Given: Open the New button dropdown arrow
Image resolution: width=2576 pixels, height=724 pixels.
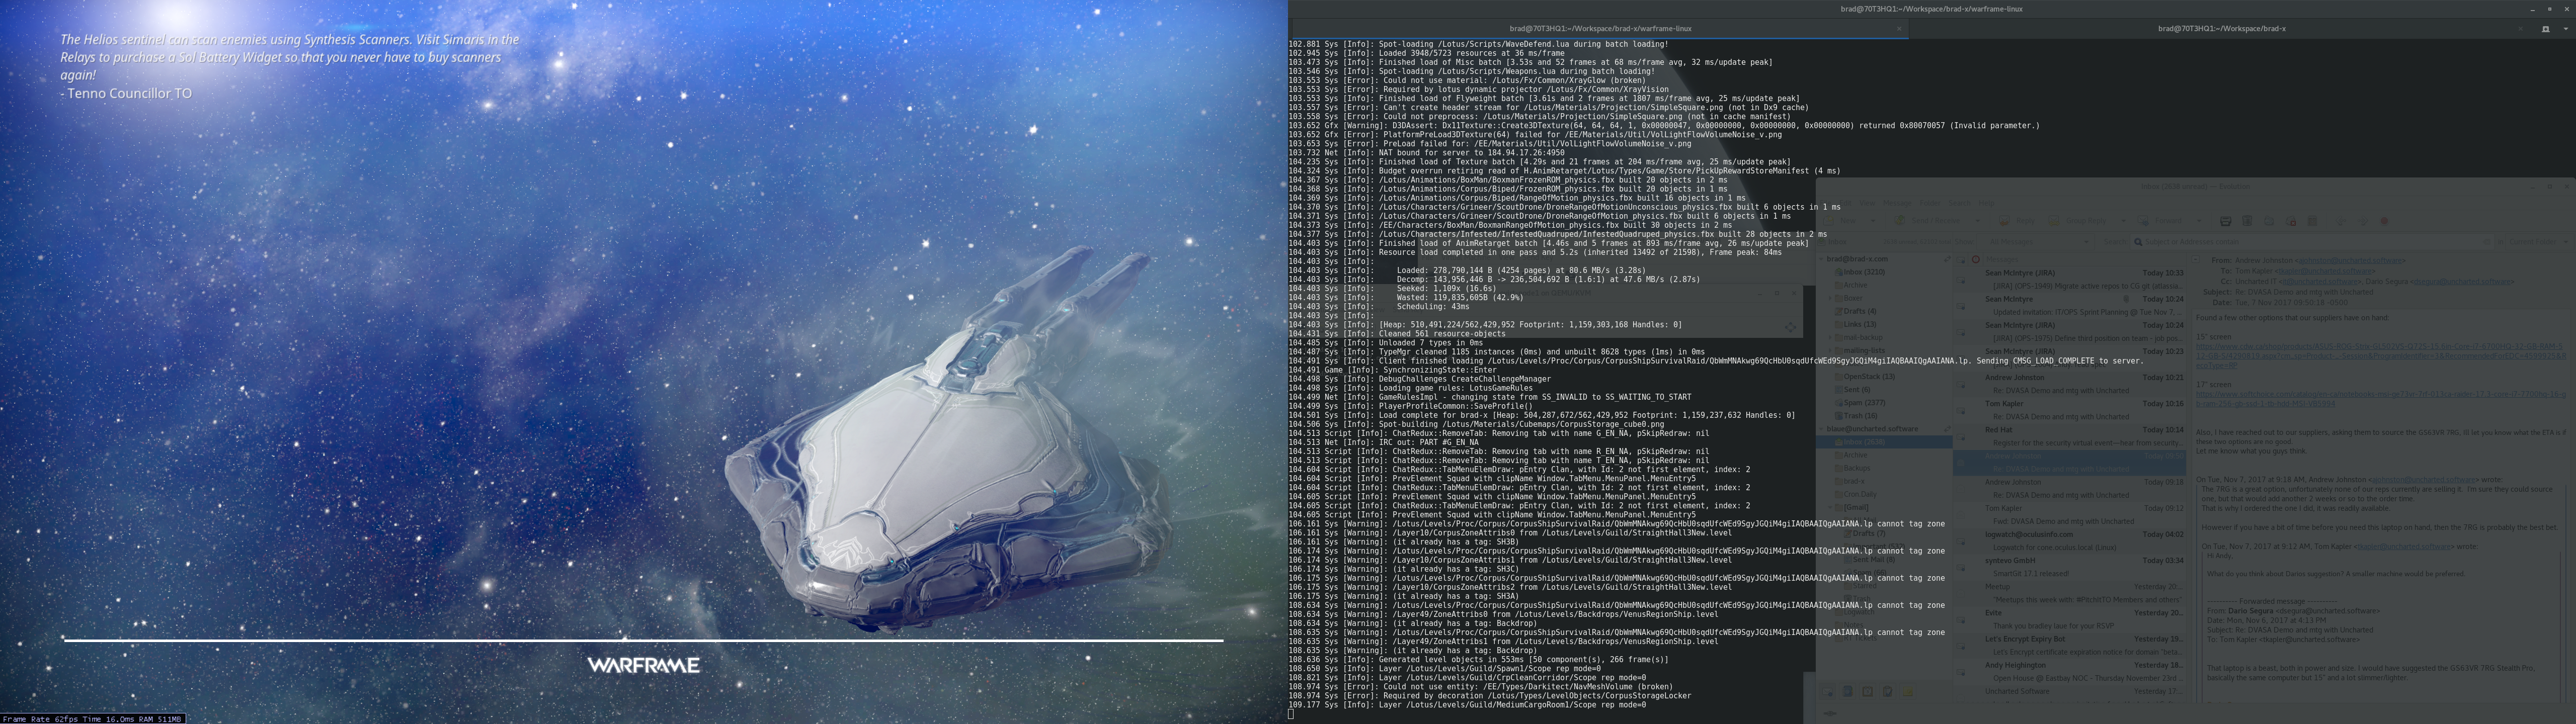Looking at the screenshot, I should [x=1873, y=221].
